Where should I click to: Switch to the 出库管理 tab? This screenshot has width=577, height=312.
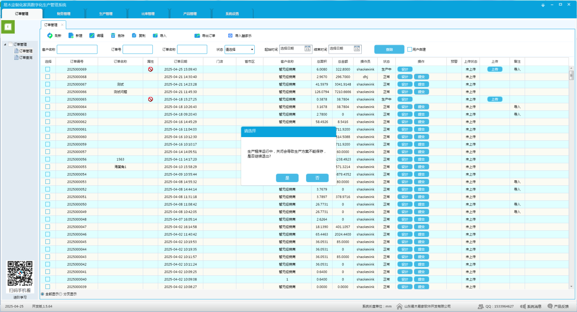[148, 14]
